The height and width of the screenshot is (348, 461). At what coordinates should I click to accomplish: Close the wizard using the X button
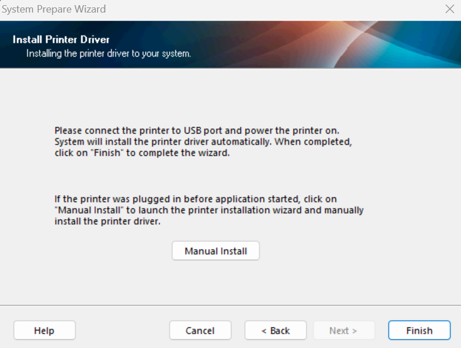[x=449, y=9]
